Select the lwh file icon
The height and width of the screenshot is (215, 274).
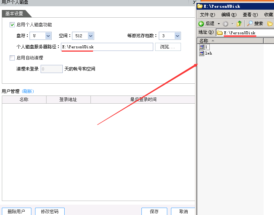[x=202, y=53]
